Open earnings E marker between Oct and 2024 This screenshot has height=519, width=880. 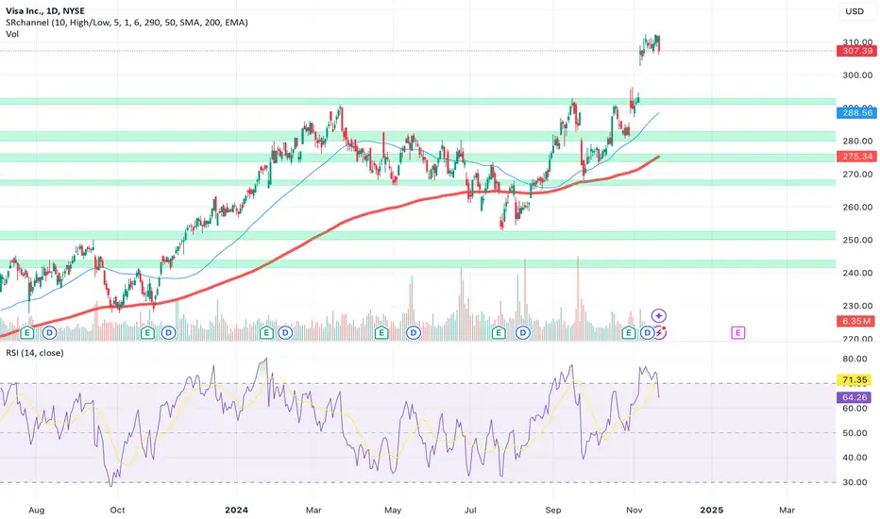tap(147, 333)
